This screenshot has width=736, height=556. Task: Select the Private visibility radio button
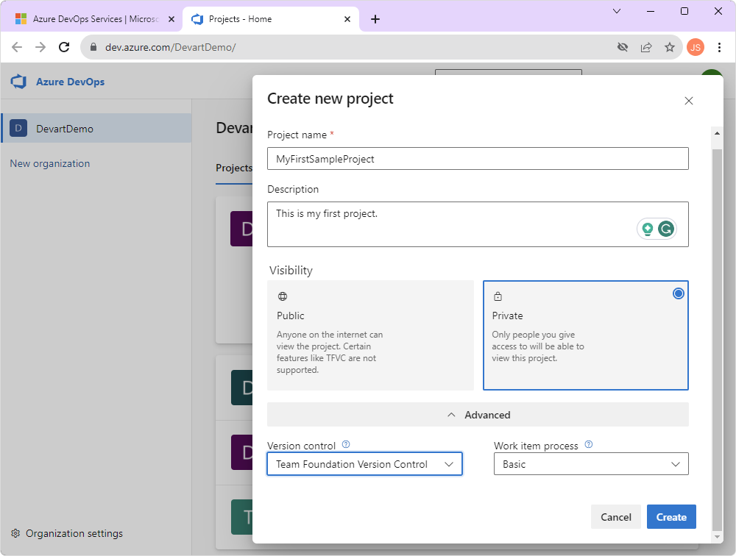679,293
